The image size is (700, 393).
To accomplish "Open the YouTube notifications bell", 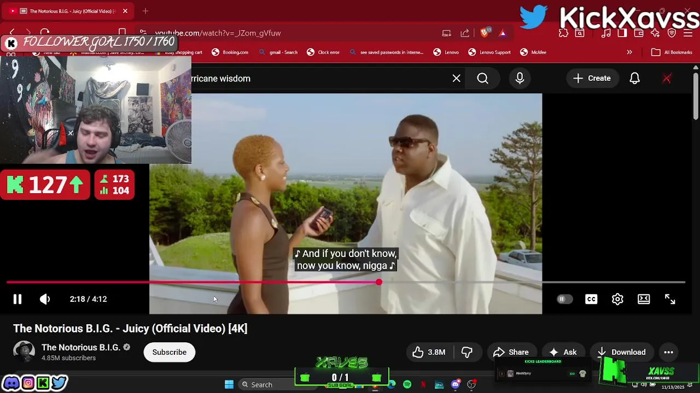I will pyautogui.click(x=634, y=79).
